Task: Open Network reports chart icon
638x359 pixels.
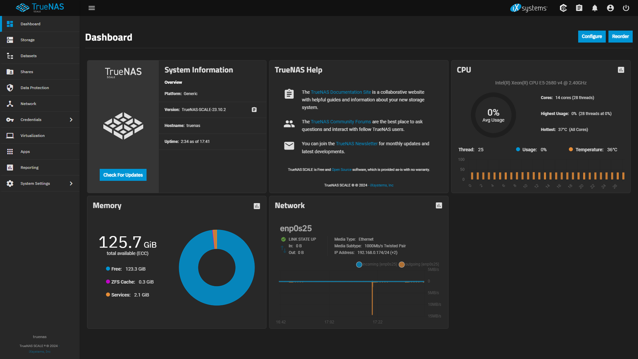Action: 439,205
